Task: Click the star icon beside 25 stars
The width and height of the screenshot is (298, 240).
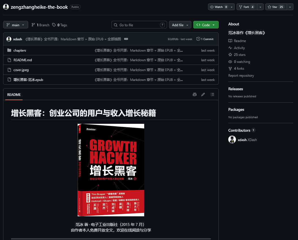Action: point(230,55)
